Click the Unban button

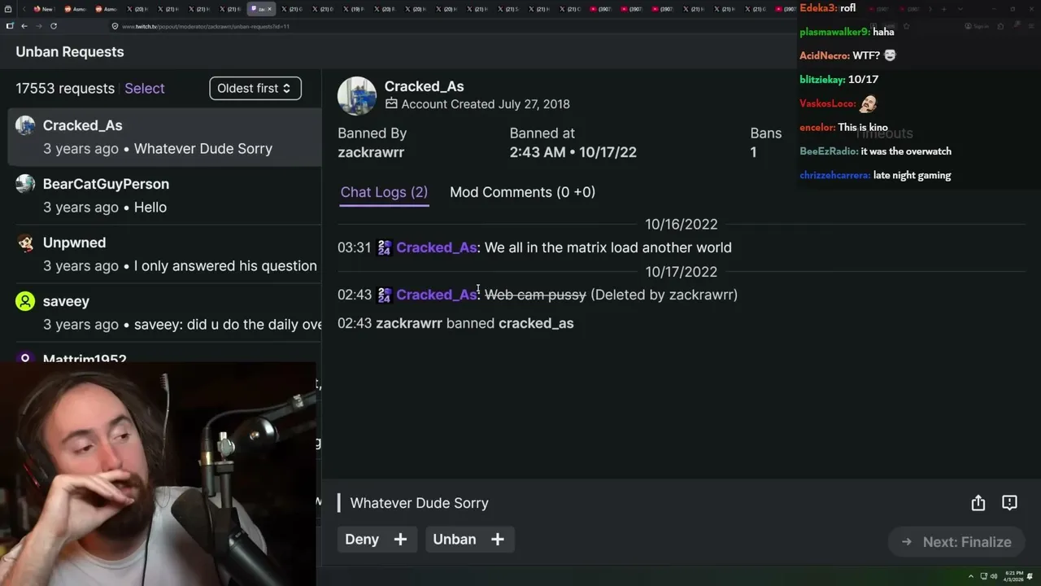click(470, 539)
